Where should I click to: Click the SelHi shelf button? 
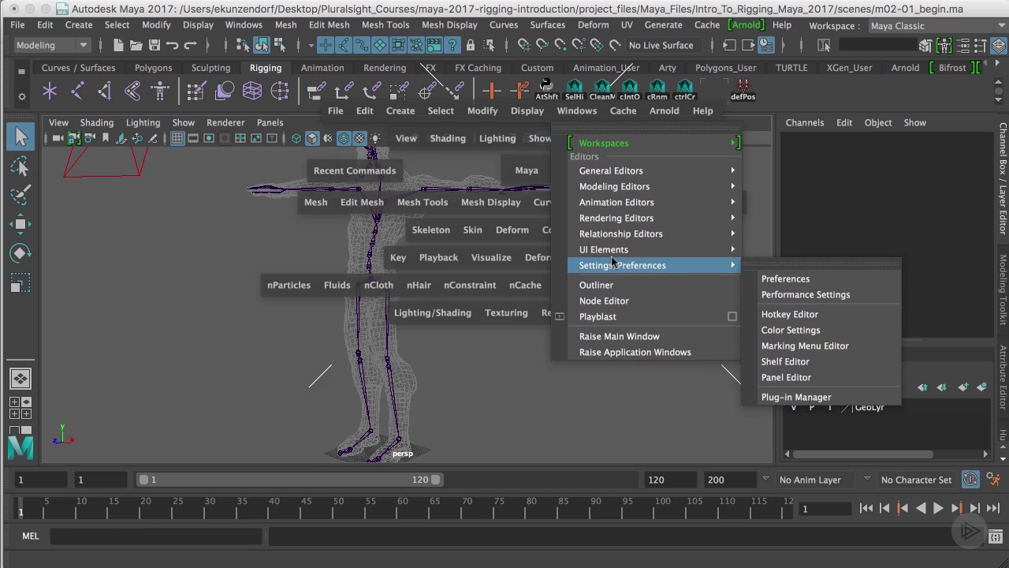click(575, 89)
